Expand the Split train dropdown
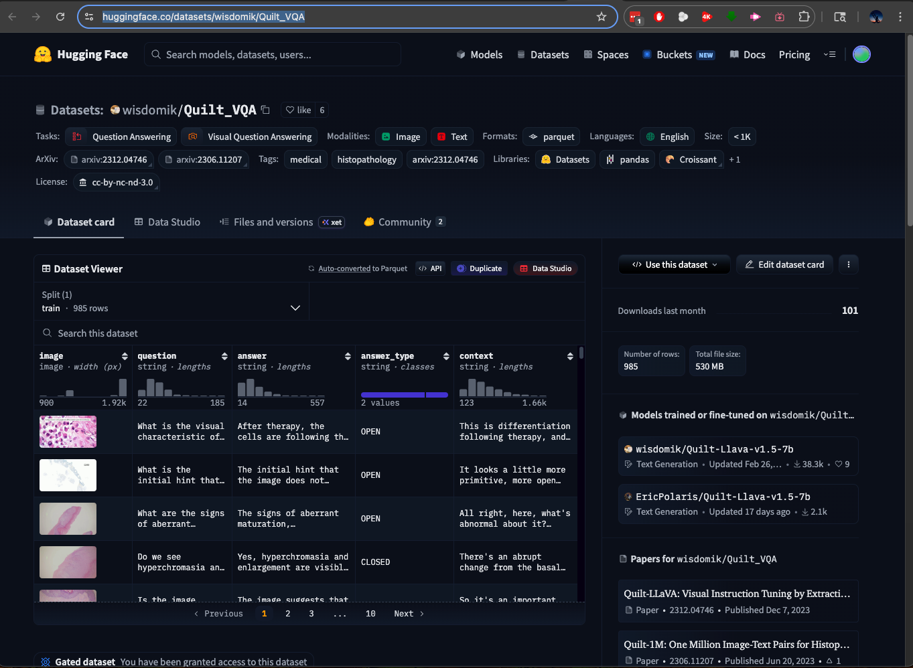913x668 pixels. (x=171, y=301)
